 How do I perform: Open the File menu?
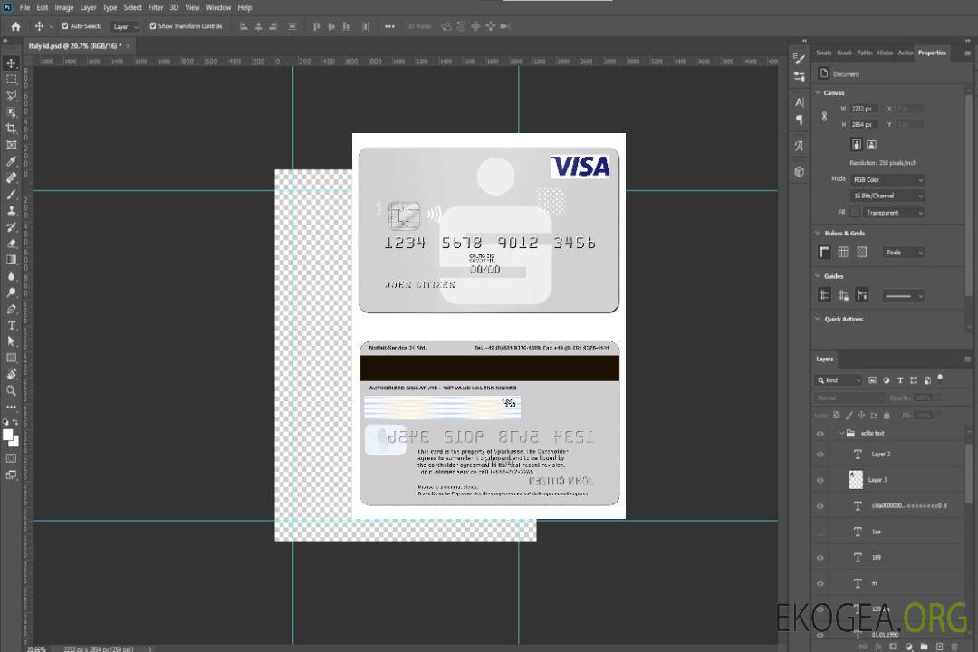click(25, 7)
